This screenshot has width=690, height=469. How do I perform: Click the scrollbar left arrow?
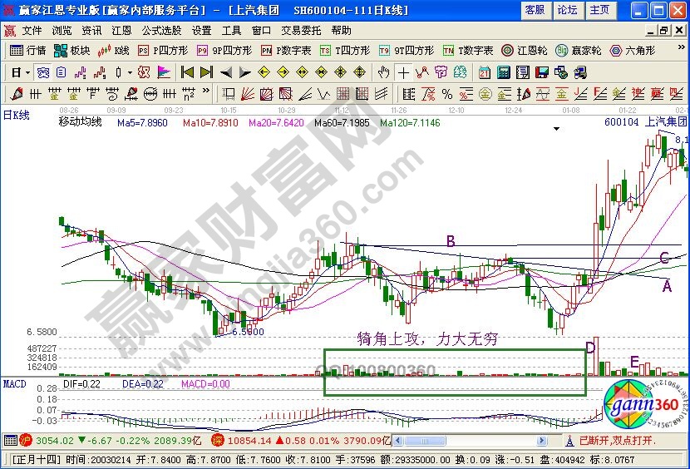pyautogui.click(x=397, y=441)
